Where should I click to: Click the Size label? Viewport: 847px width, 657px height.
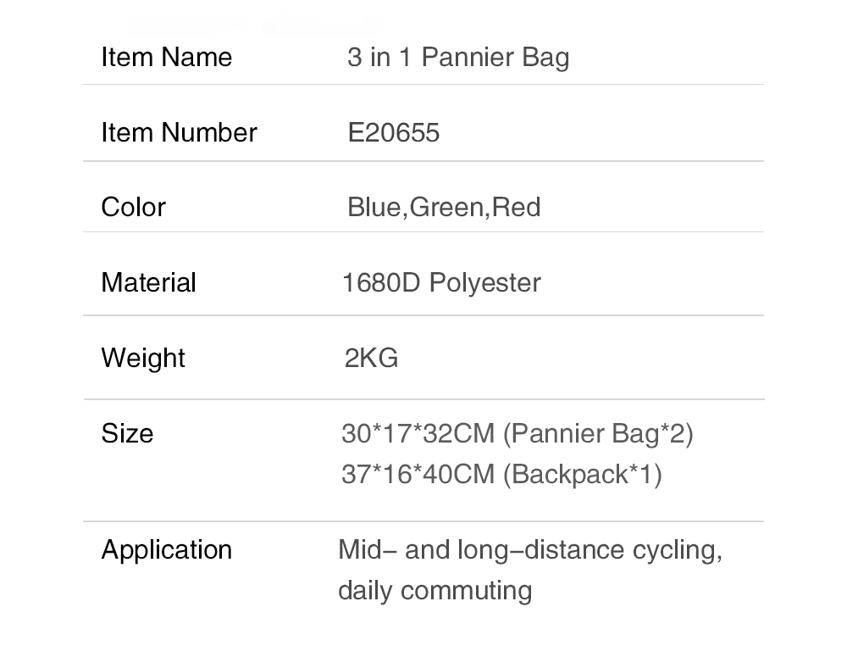tap(127, 434)
